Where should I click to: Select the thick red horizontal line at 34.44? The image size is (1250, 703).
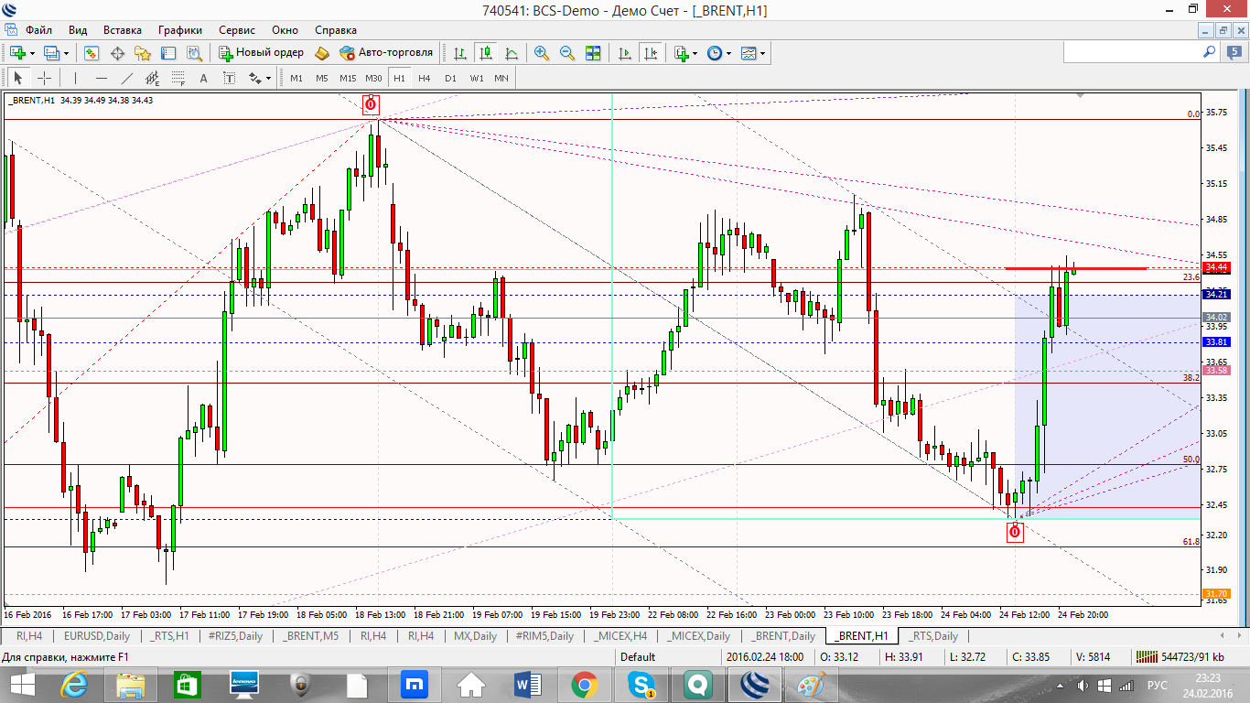pos(1076,268)
